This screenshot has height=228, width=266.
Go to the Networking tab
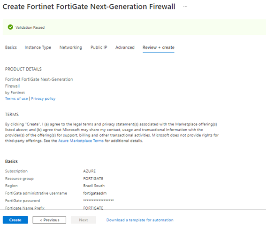(x=71, y=47)
